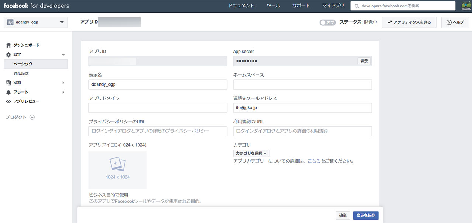The width and height of the screenshot is (472, 223).
Task: Edit the 連絡先メールアドレス field
Action: pos(302,108)
